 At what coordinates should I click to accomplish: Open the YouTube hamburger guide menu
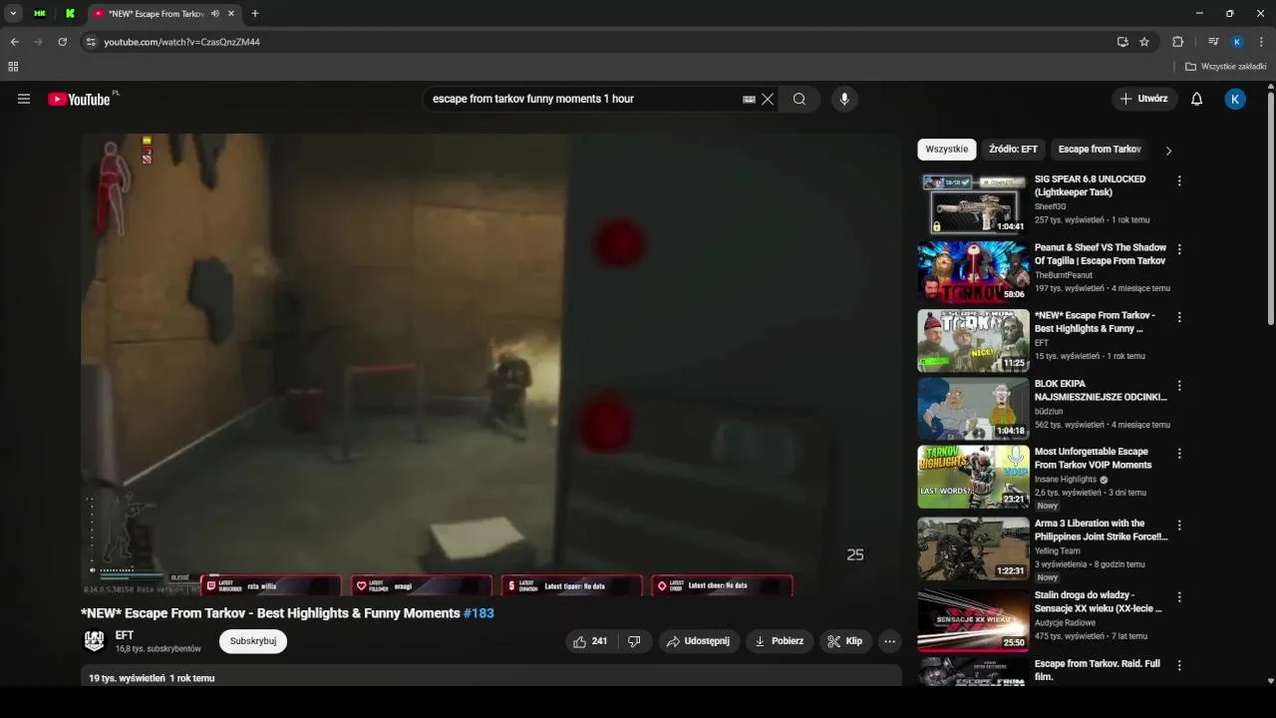click(24, 99)
